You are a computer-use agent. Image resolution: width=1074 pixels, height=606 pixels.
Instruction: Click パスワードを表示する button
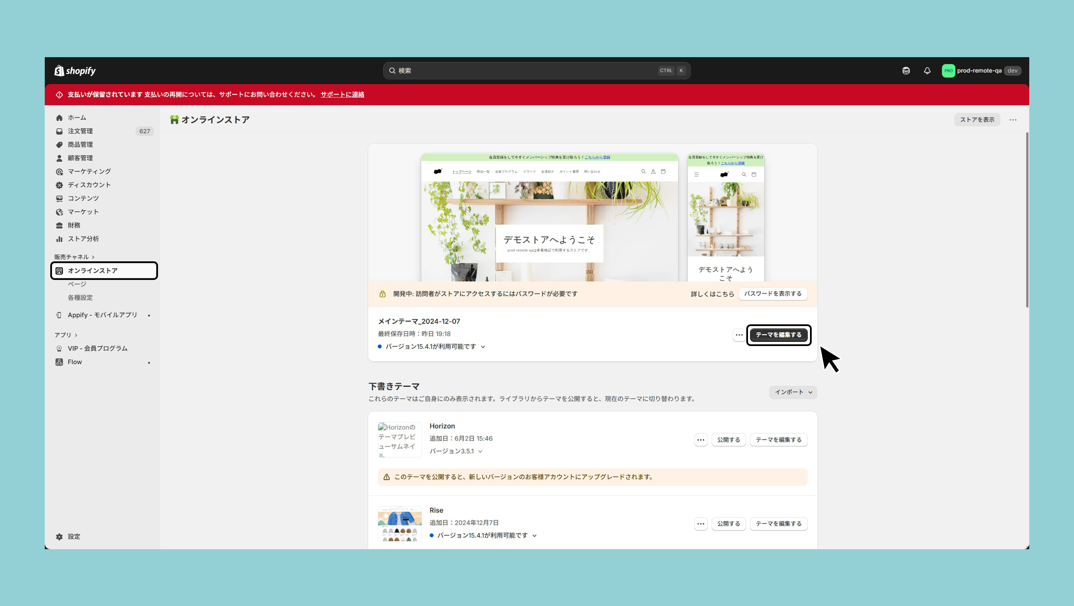click(772, 294)
